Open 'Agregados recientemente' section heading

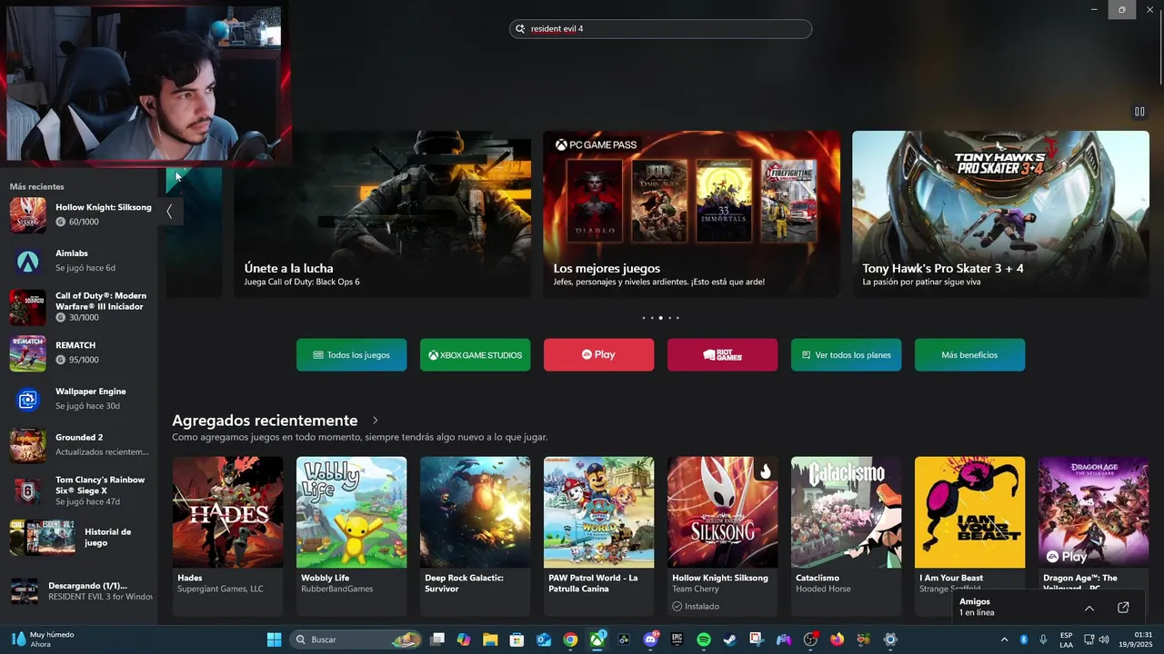[x=265, y=421]
